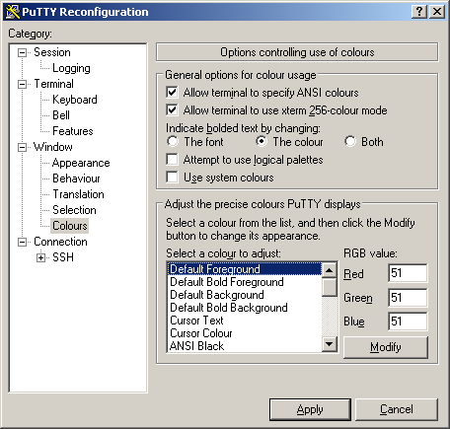Toggle xterm 256-colour mode checkbox

point(172,110)
